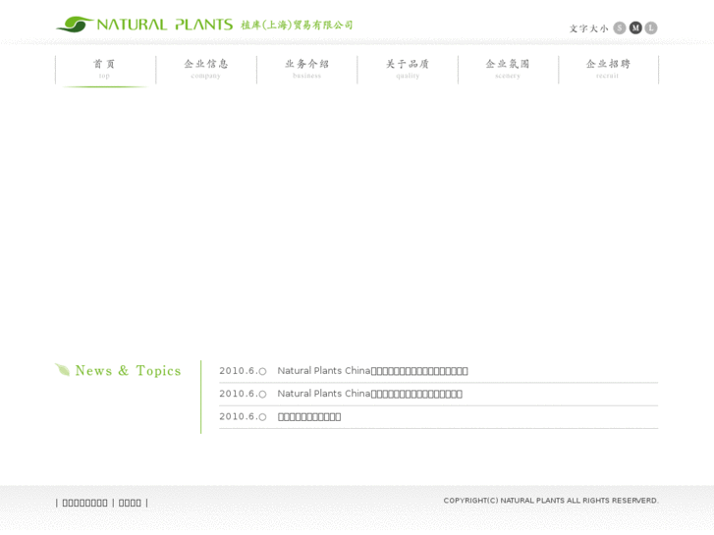Select medium text size M button
The height and width of the screenshot is (535, 714).
635,28
